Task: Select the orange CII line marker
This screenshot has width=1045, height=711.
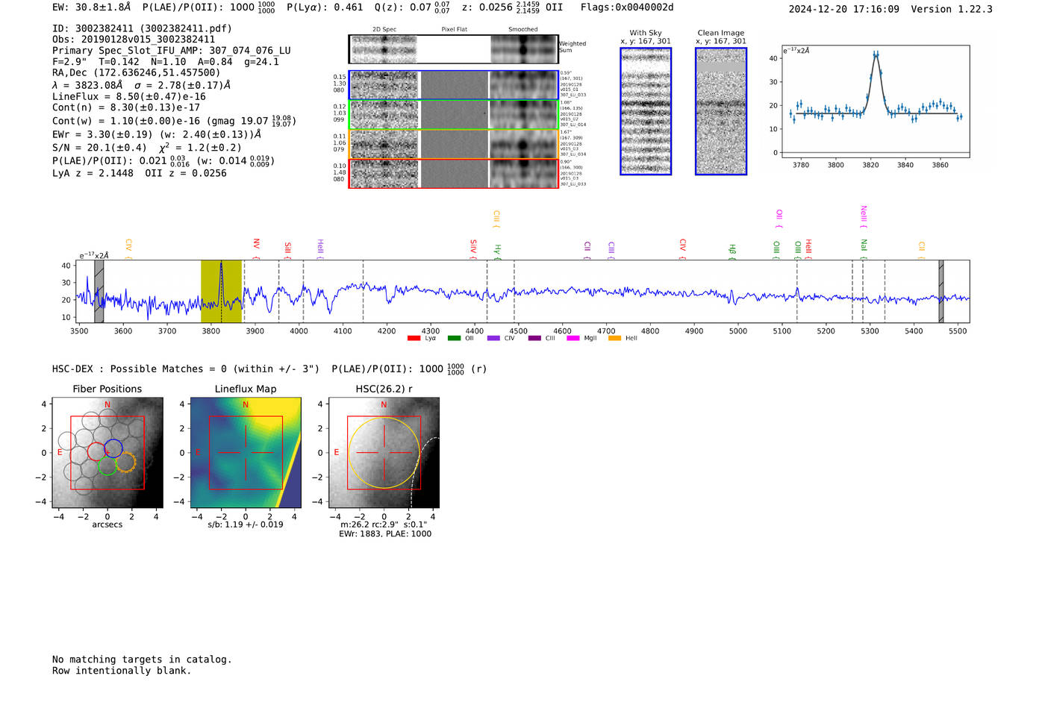Action: click(922, 251)
